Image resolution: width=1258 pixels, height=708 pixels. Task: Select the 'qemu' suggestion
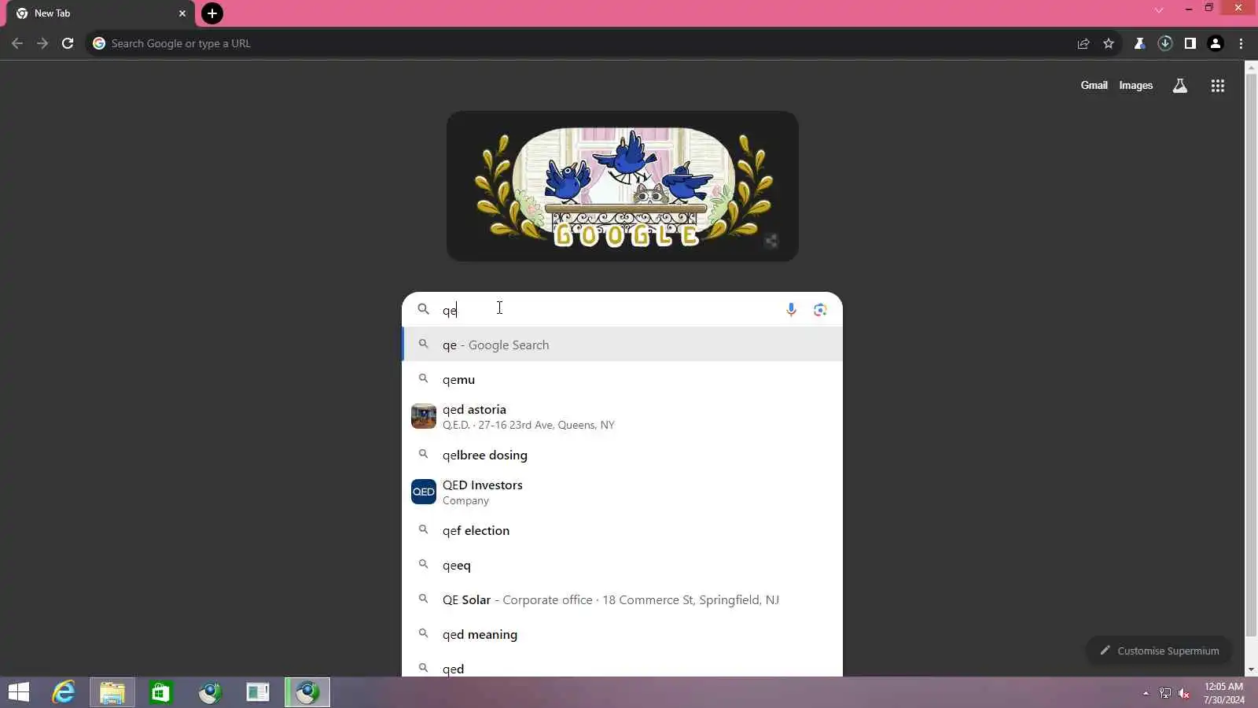coord(623,379)
